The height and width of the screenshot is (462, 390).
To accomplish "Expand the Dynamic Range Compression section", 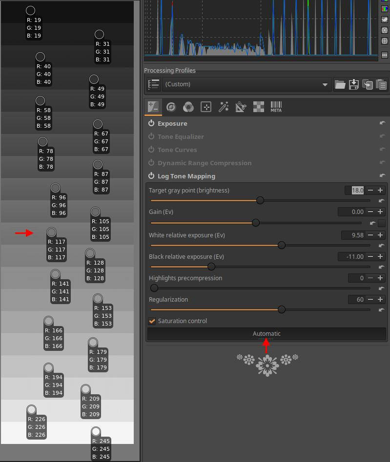I will coord(205,163).
